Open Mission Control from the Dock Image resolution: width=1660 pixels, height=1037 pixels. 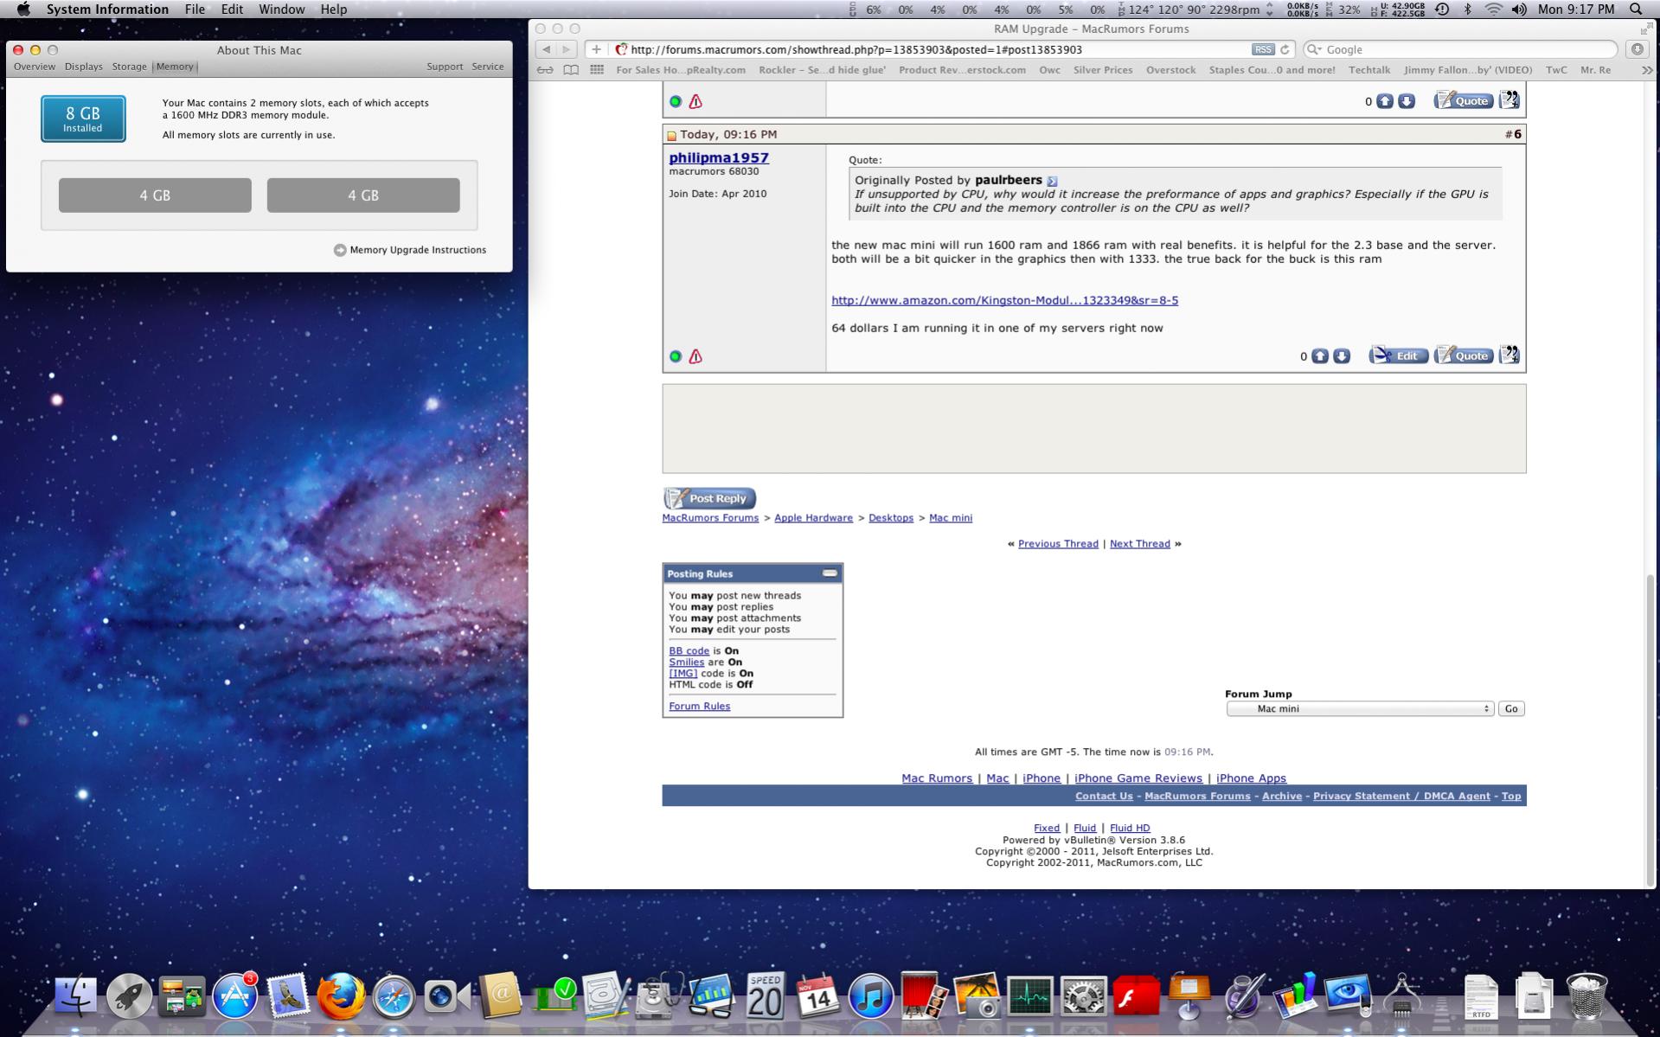pyautogui.click(x=182, y=997)
